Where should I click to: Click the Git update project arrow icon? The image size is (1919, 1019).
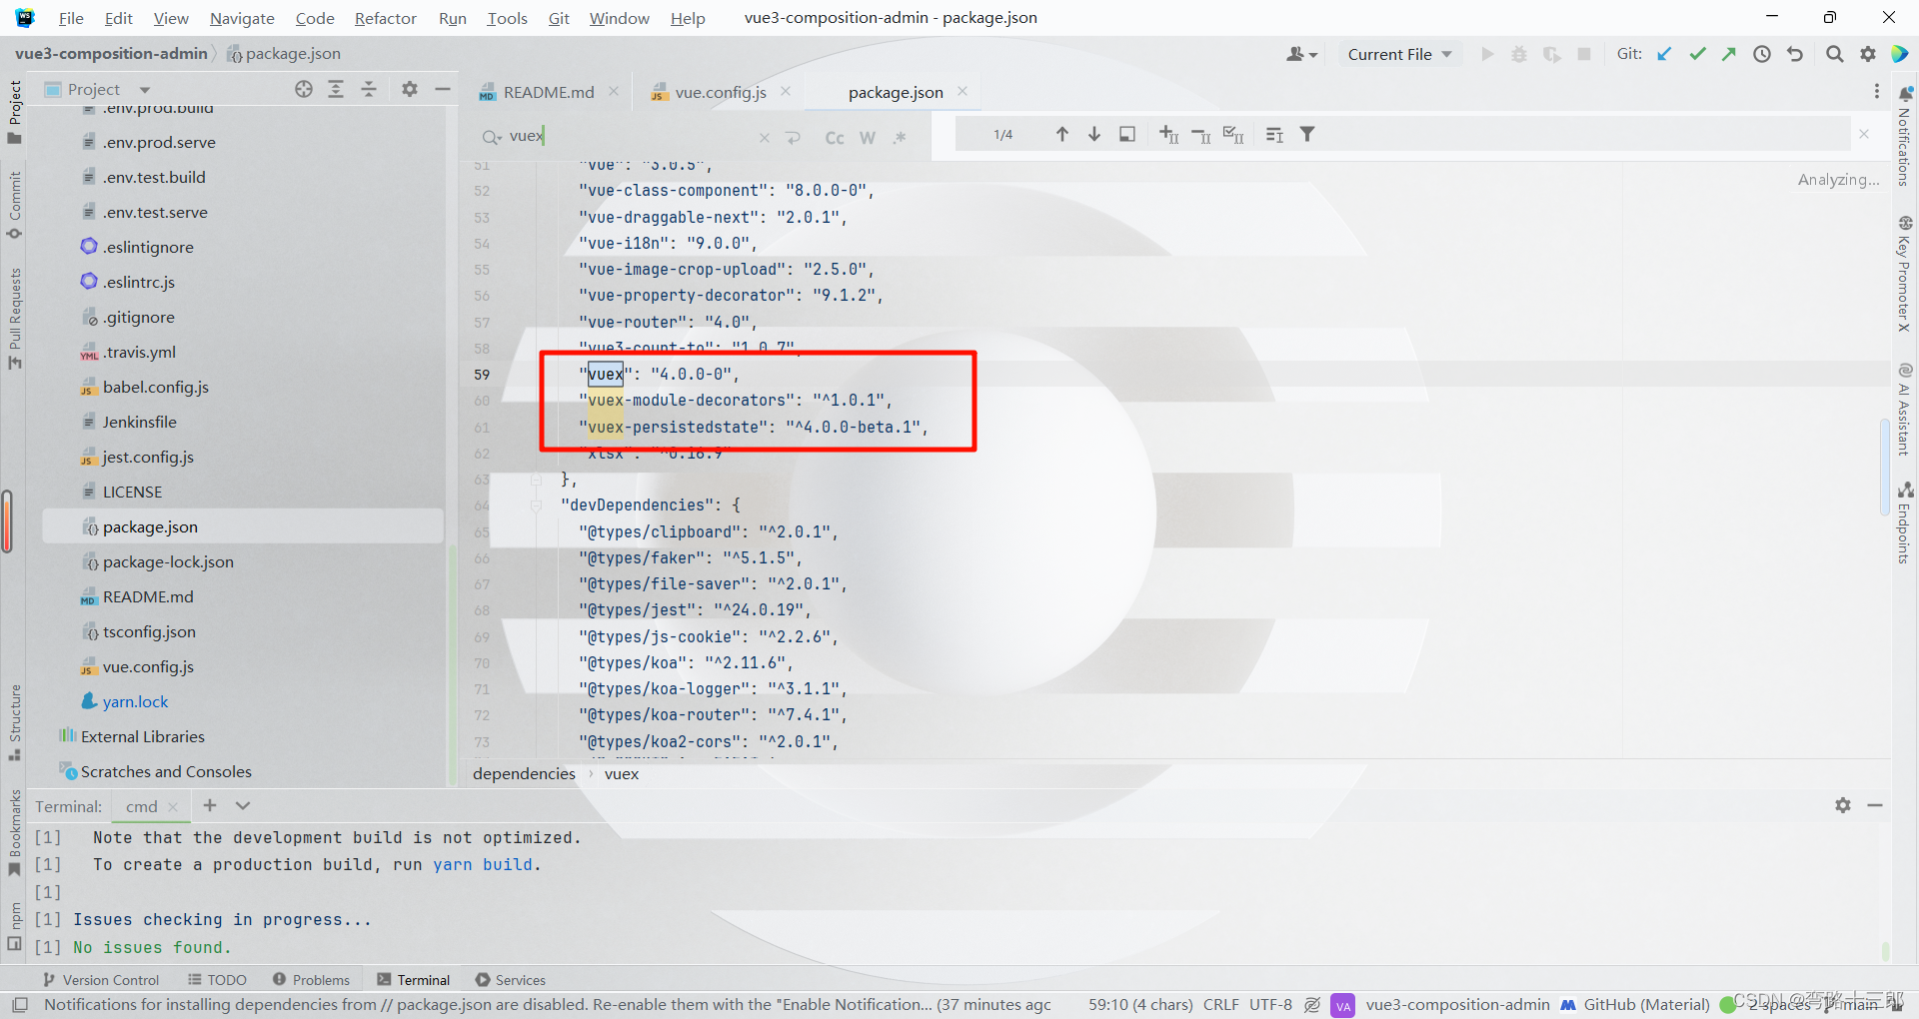click(x=1664, y=54)
